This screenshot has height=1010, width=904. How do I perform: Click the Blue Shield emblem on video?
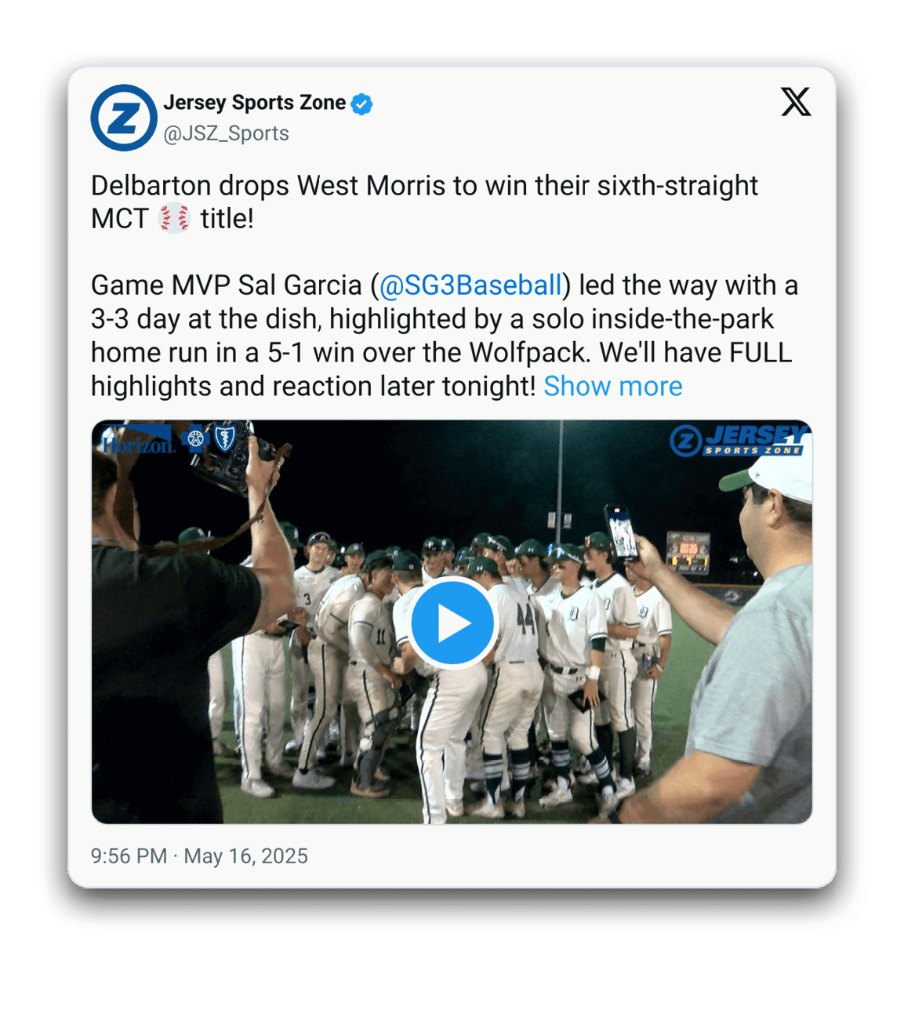click(225, 440)
